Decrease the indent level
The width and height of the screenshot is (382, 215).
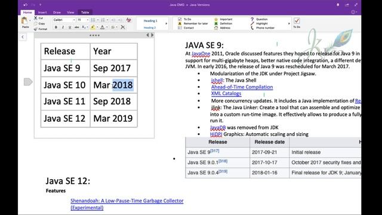113,20
